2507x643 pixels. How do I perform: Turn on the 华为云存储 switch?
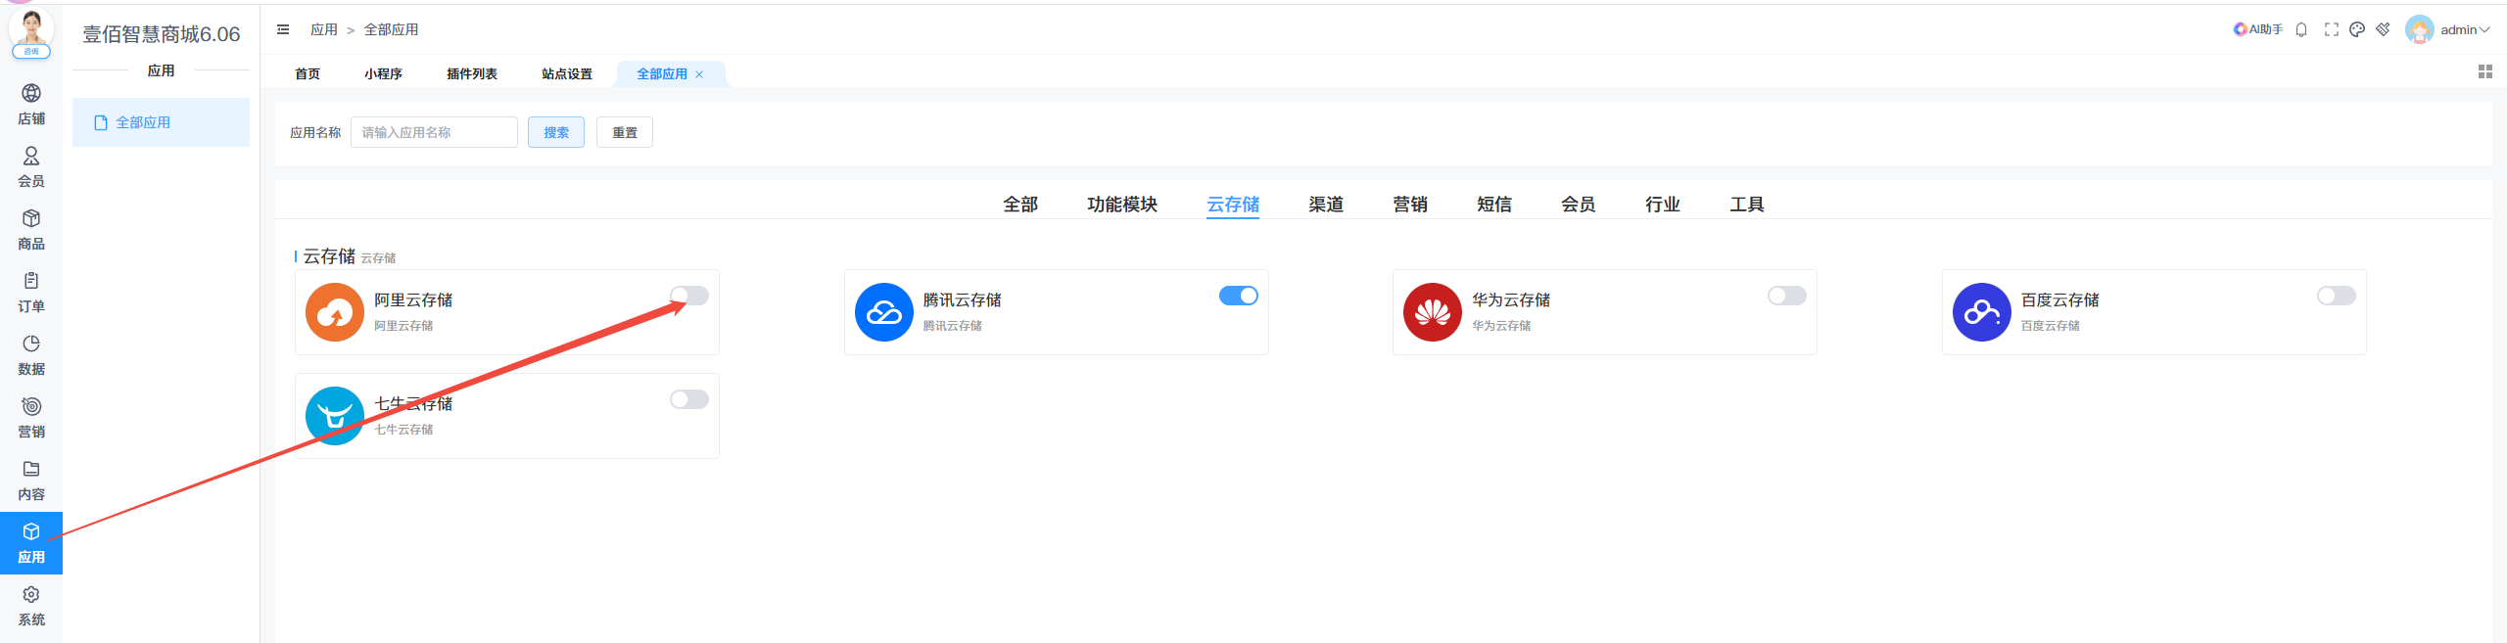point(1786,296)
